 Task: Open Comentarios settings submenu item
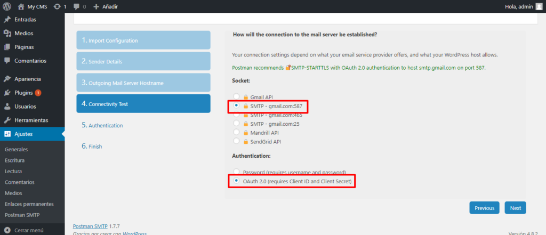pyautogui.click(x=20, y=182)
